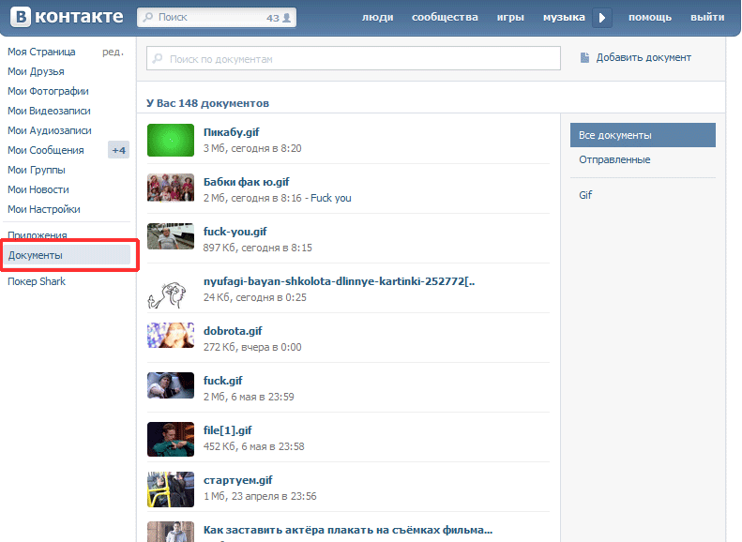Go to Документы in the sidebar
This screenshot has width=742, height=542.
click(36, 255)
